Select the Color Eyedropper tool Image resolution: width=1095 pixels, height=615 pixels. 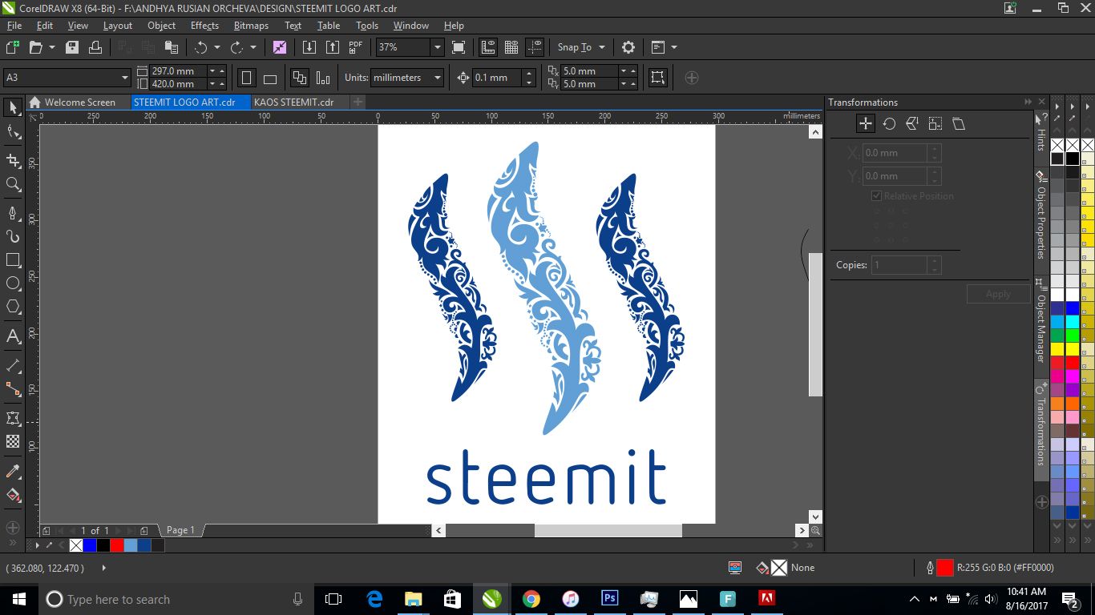[x=13, y=470]
